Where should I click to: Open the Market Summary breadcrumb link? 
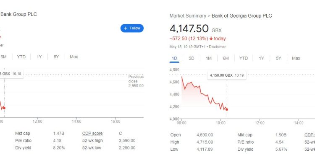[x=188, y=16]
